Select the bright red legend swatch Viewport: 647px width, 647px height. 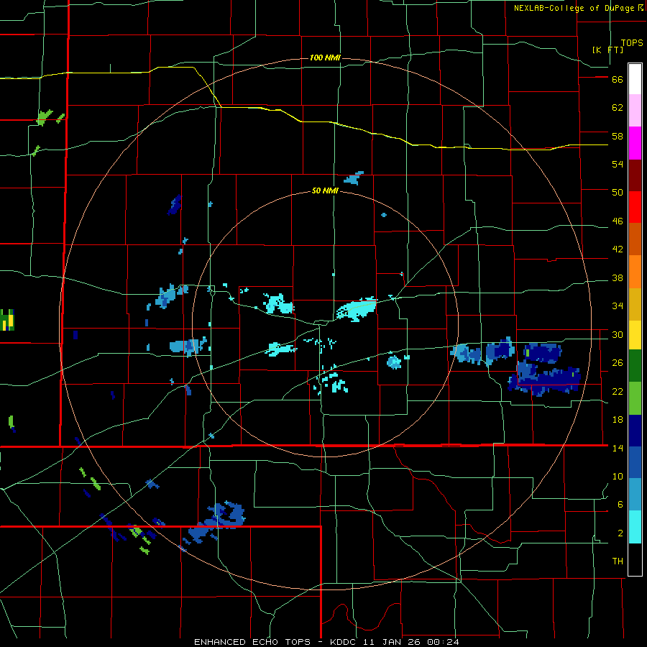tap(635, 207)
